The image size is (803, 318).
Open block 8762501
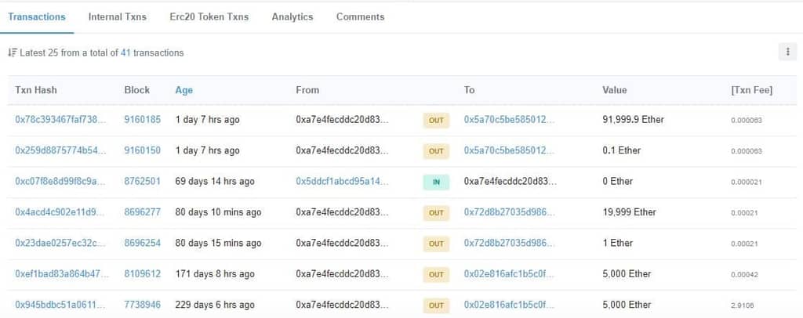click(143, 181)
